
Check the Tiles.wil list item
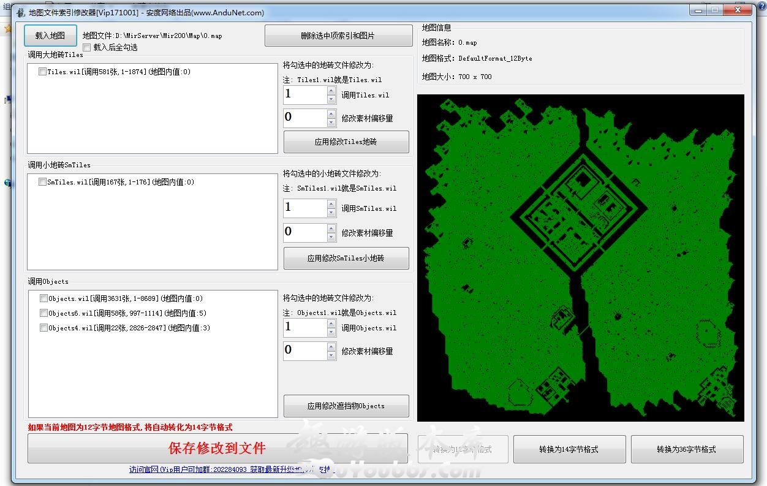tap(42, 72)
